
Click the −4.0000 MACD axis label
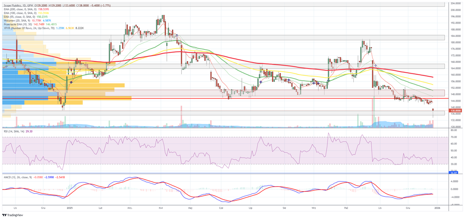[x=455, y=197]
